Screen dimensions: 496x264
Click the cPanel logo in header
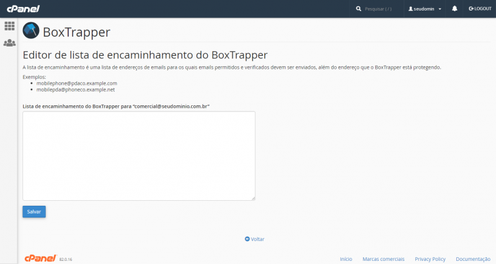(23, 9)
